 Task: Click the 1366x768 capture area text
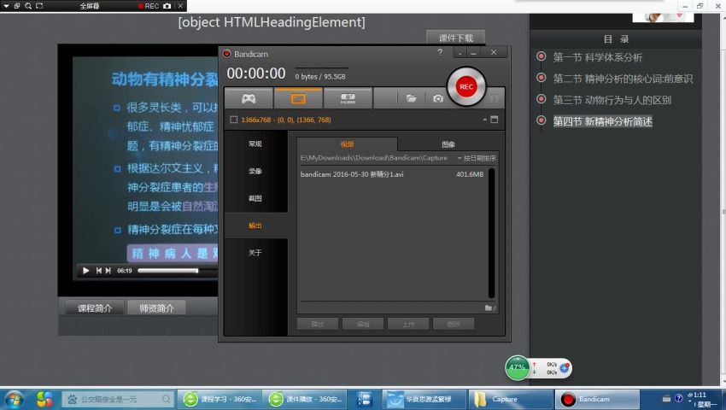pos(286,120)
